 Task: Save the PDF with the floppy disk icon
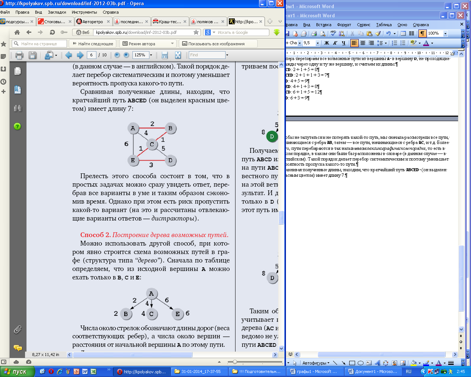pyautogui.click(x=32, y=55)
